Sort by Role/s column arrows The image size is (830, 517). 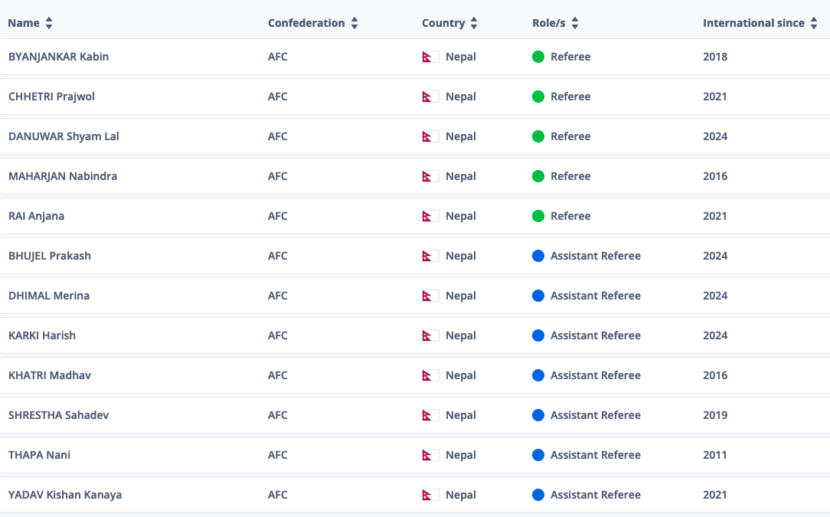(x=575, y=23)
